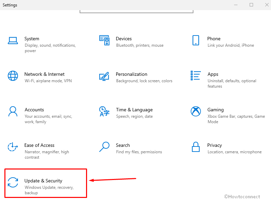The width and height of the screenshot is (271, 203).
Task: Open the Apps list icon
Action: [x=196, y=75]
